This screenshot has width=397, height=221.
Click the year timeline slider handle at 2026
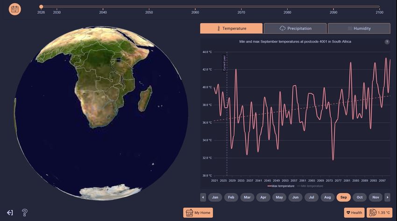coord(41,7)
